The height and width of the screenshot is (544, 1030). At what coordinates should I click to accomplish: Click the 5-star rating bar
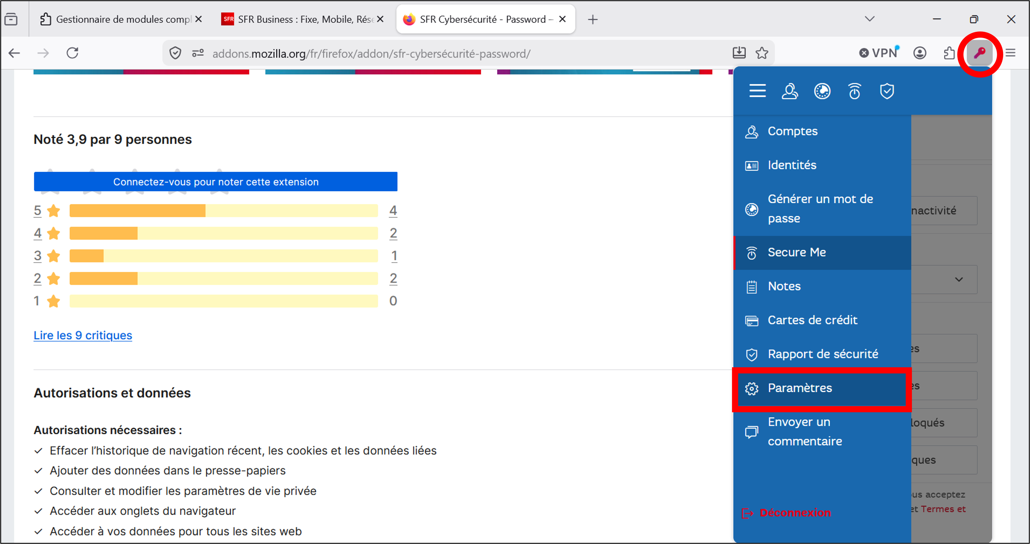click(x=223, y=211)
